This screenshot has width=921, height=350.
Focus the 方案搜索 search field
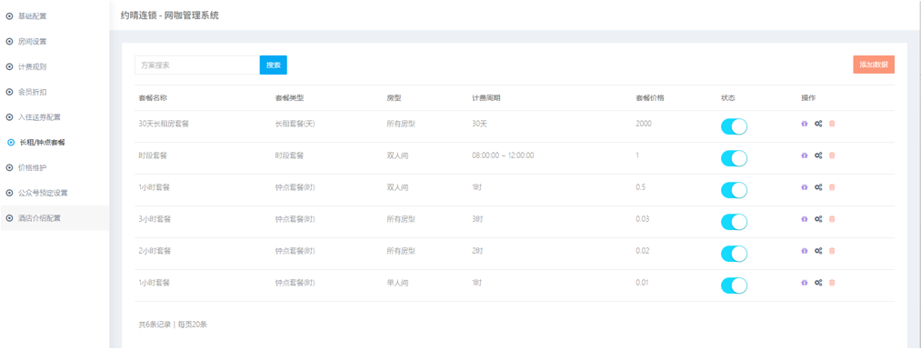197,65
